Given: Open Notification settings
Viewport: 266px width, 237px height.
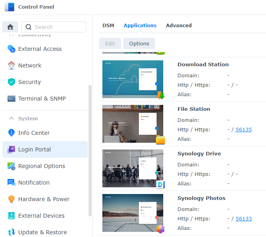Looking at the screenshot, I should pos(45,183).
